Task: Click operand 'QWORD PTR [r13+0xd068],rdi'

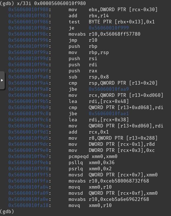Action: pyautogui.click(x=126, y=107)
